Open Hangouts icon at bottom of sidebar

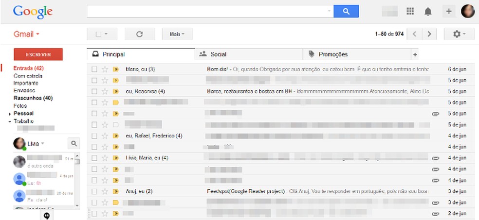click(47, 216)
